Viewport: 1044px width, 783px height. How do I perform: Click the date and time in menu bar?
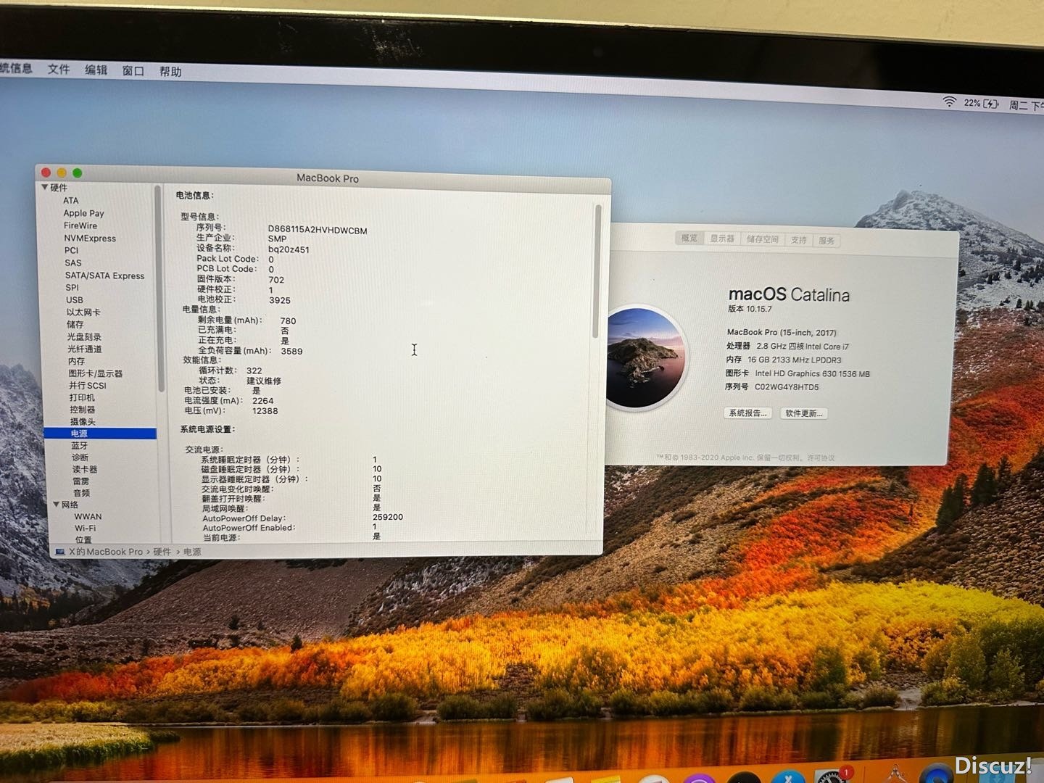1025,106
